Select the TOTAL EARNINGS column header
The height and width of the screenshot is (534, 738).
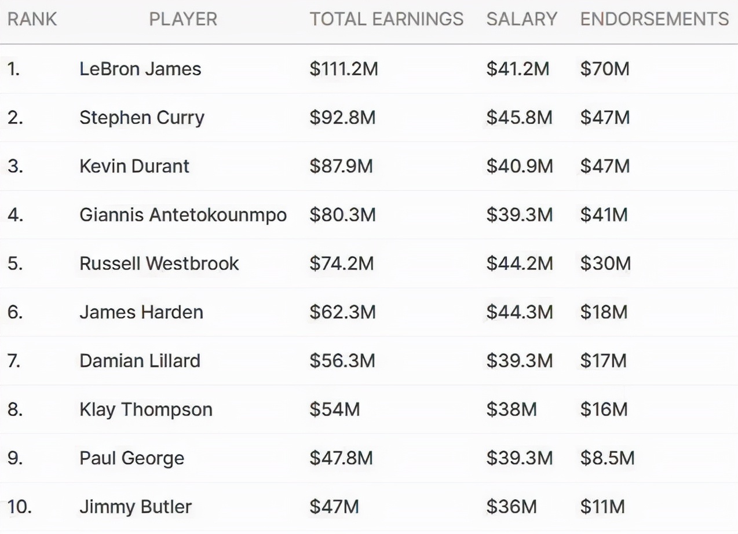click(386, 19)
